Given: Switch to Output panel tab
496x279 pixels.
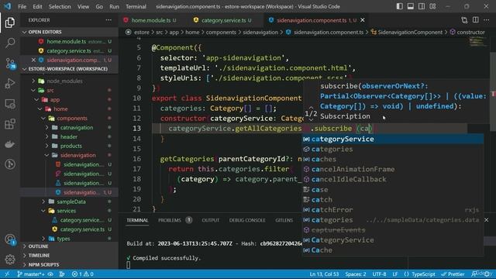Looking at the screenshot, I should coord(210,220).
